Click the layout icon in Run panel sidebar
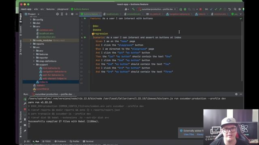This screenshot has height=145, width=259. [x=25, y=125]
